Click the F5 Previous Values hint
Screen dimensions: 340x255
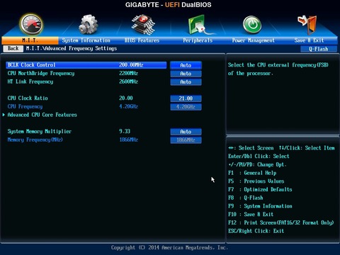(256, 181)
